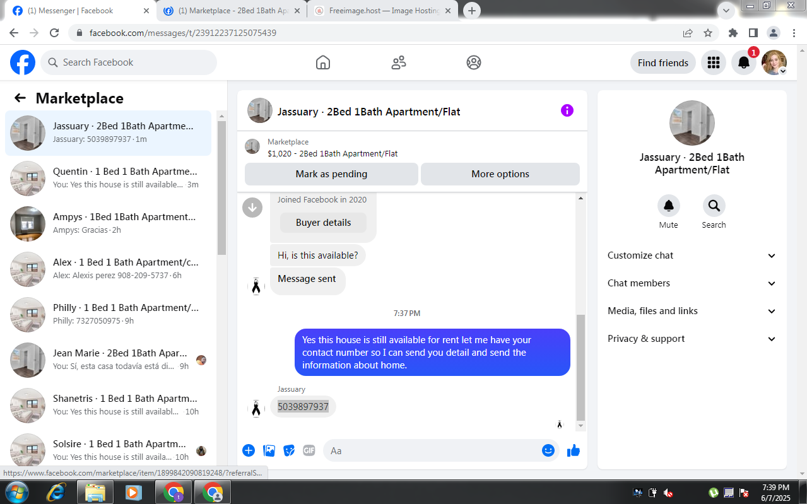Jump to latest with the down arrow circle
The height and width of the screenshot is (504, 807).
click(x=252, y=207)
